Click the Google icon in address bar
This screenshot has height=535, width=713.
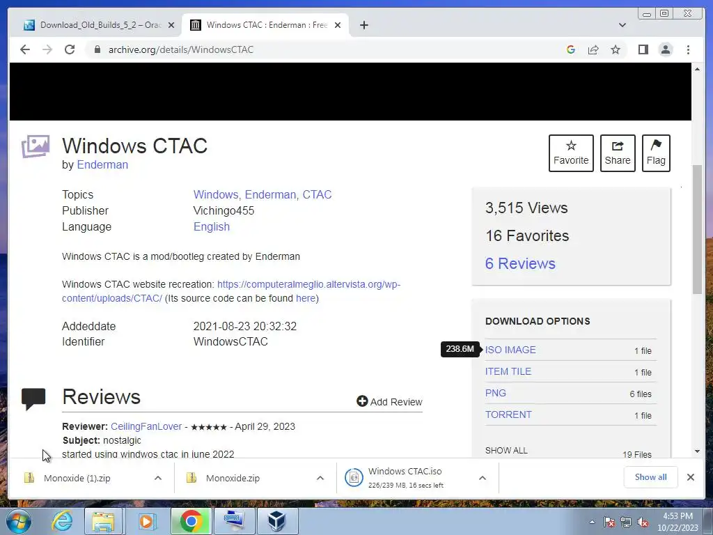(x=571, y=49)
